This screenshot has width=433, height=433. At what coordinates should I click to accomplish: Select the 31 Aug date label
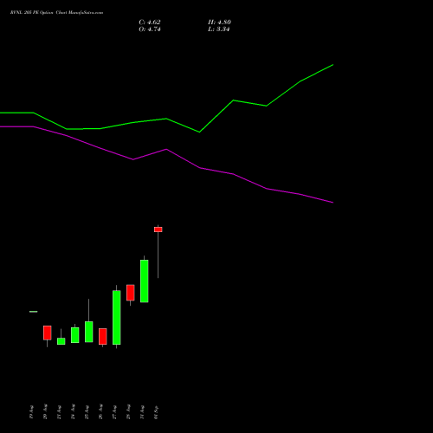tap(142, 412)
